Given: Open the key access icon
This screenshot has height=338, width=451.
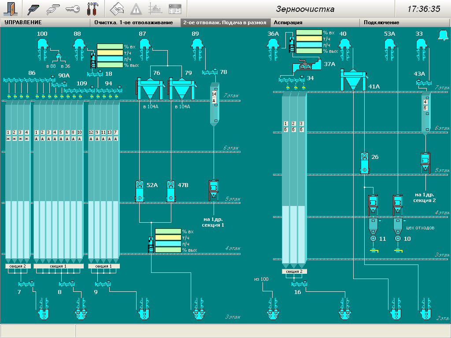Looking at the screenshot, I should (72, 8).
